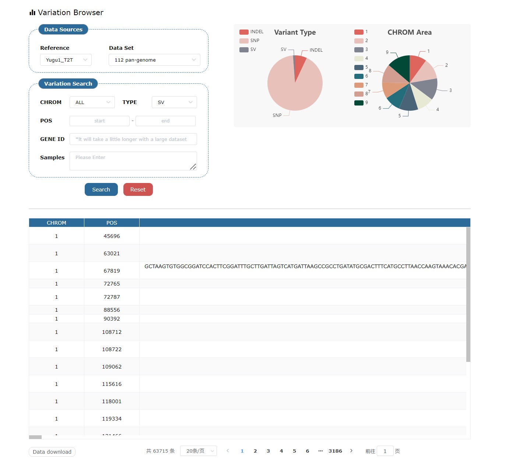
Task: Click the POS cell 108722
Action: click(112, 349)
